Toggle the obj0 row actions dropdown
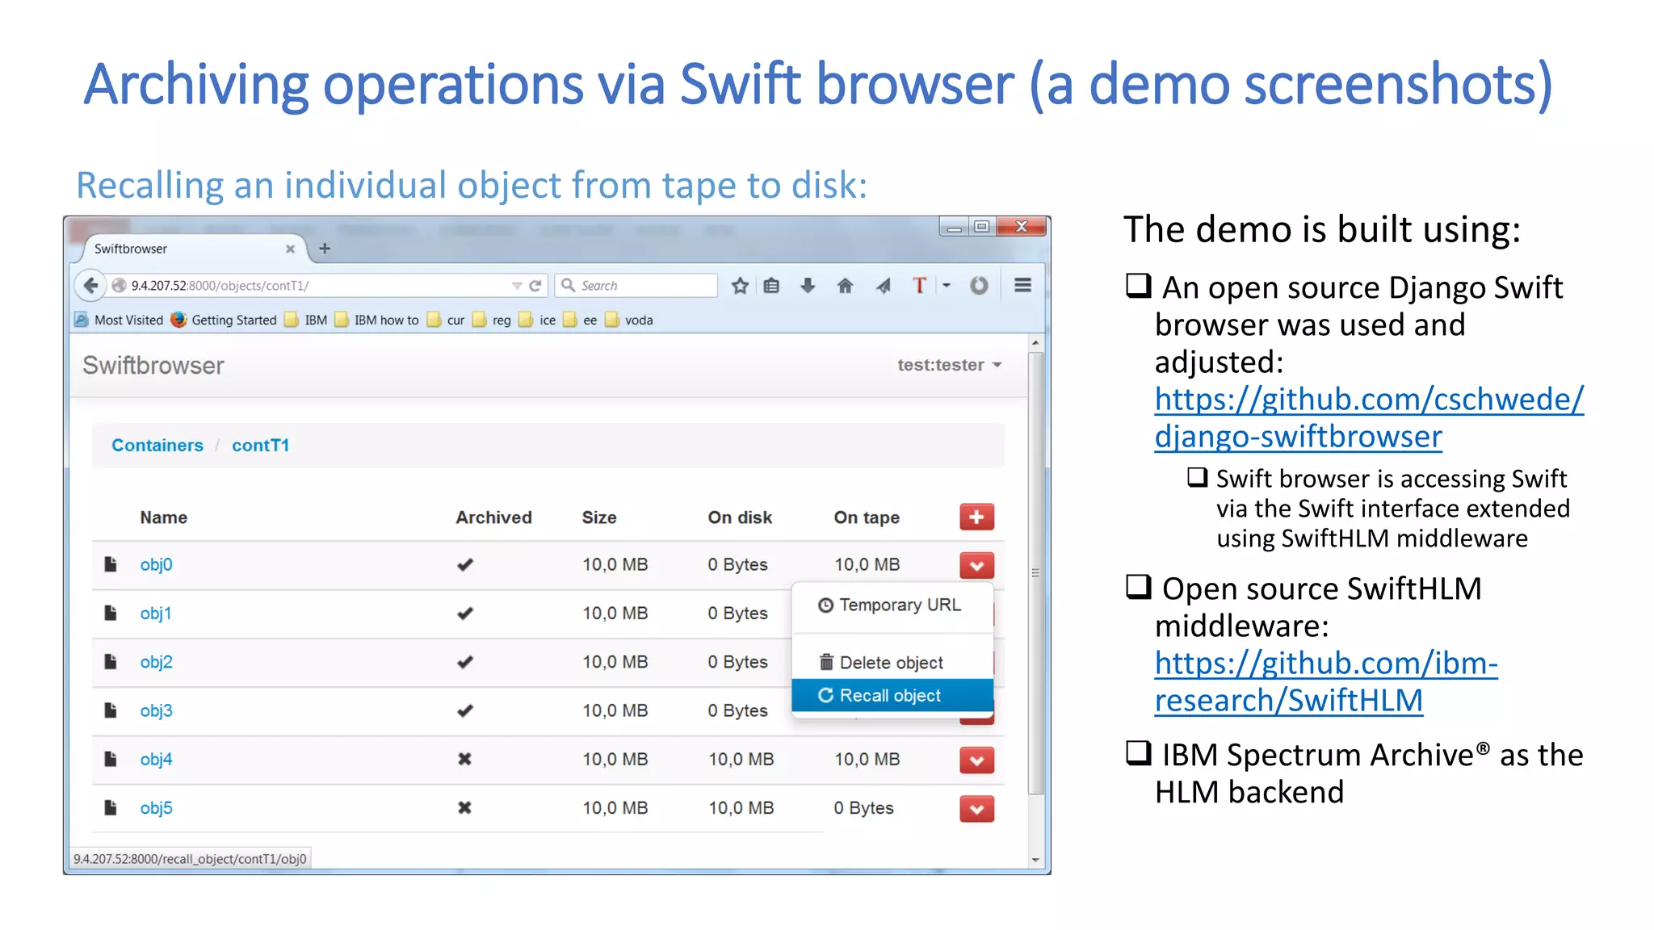The image size is (1654, 930). (976, 565)
